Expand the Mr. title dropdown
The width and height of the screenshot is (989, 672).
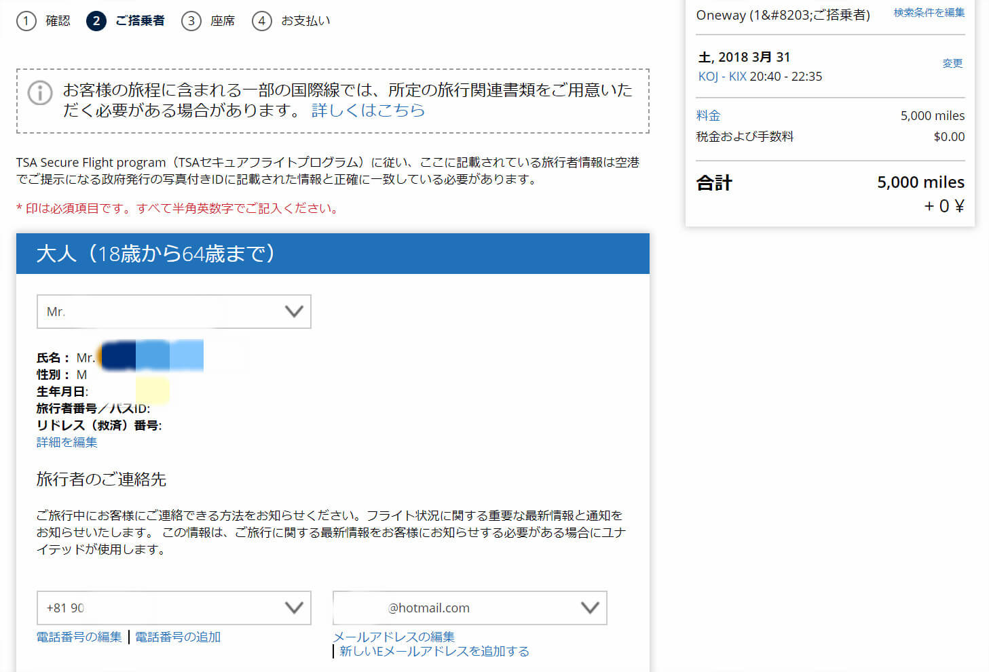pyautogui.click(x=174, y=311)
